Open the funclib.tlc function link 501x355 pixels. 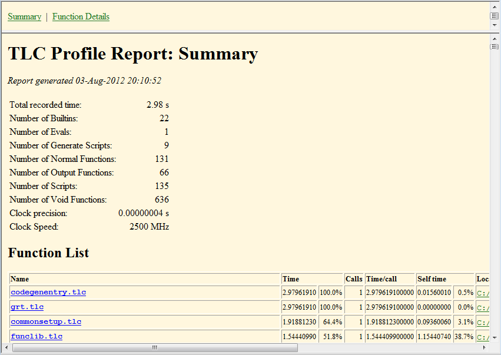[x=37, y=336]
